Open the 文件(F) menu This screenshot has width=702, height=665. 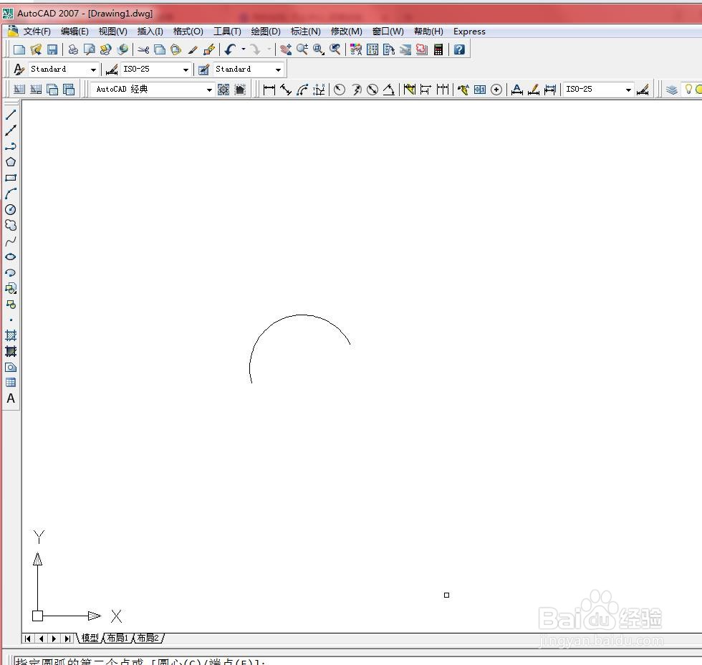coord(37,32)
